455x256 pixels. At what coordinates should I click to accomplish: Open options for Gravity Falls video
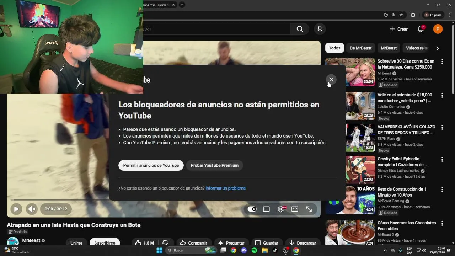(442, 159)
